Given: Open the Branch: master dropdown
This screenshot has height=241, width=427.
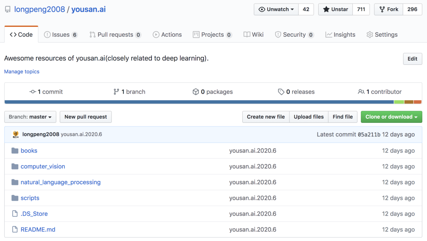Looking at the screenshot, I should click(x=30, y=117).
